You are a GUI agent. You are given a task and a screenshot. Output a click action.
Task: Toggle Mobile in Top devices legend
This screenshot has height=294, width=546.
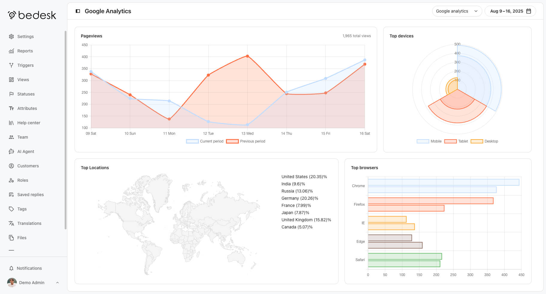point(429,141)
